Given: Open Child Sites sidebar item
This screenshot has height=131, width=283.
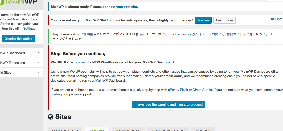Looking at the screenshot, I should (x=21, y=72).
